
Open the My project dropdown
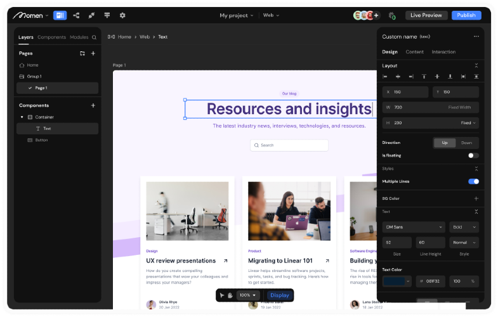click(236, 15)
